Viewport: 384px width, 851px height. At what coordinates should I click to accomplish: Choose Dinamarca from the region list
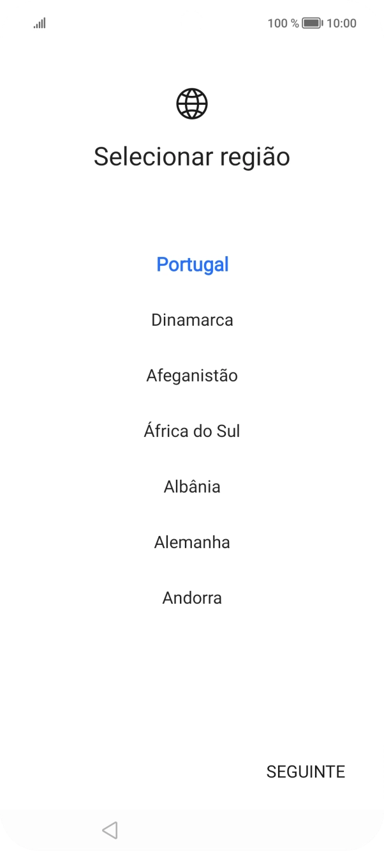point(192,319)
